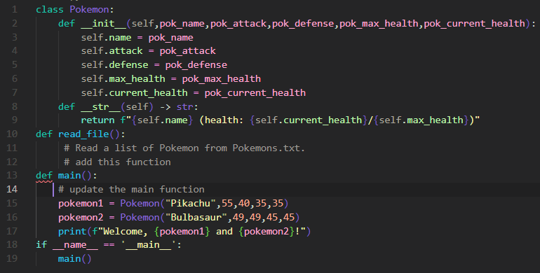Click the comment '# add this function'
Viewport: 540px width, 273px height.
(117, 162)
